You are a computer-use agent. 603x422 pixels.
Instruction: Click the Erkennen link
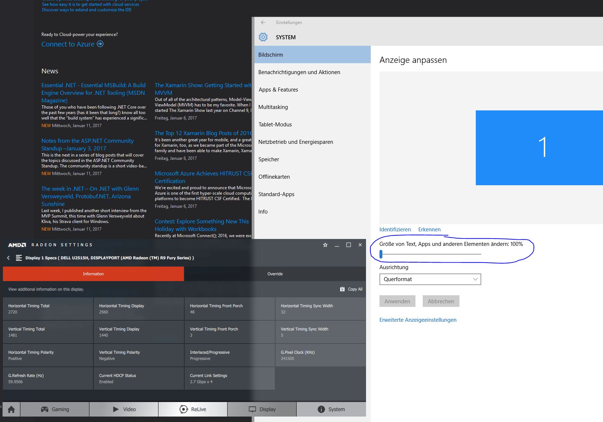[x=429, y=230]
